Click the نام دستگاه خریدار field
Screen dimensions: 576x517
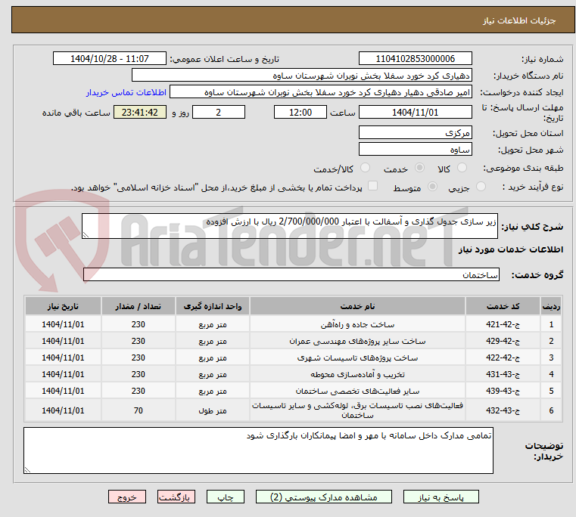coord(301,76)
